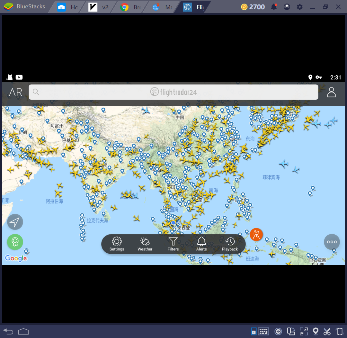Screen dimensions: 347x338
Task: Open Settings in the bottom toolbar
Action: [117, 244]
